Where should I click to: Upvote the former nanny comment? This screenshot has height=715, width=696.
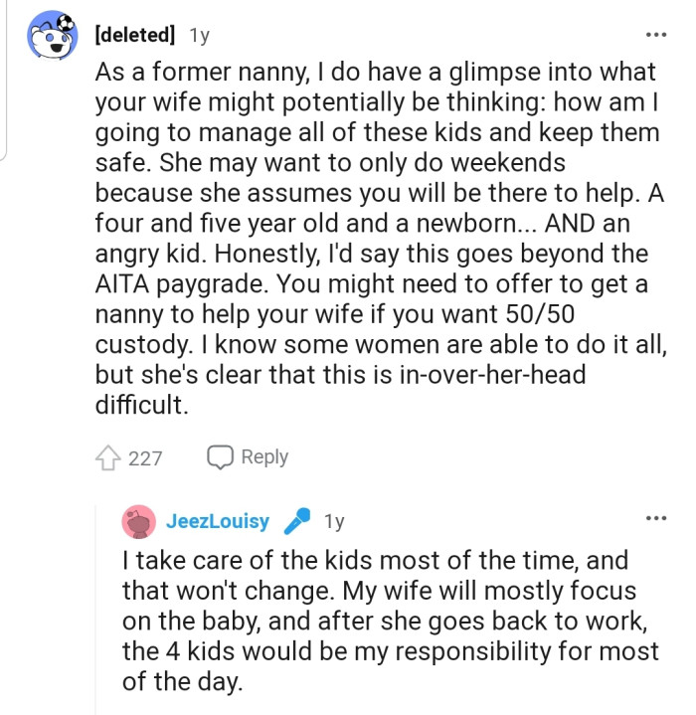point(107,457)
